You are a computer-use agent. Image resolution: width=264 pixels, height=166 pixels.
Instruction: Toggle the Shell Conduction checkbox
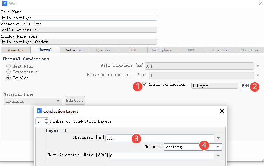click(x=145, y=84)
